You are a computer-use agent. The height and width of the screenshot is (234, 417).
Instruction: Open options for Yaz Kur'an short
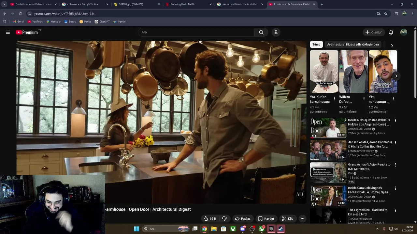[x=334, y=98]
